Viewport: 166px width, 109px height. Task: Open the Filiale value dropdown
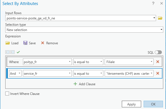coord(129,62)
